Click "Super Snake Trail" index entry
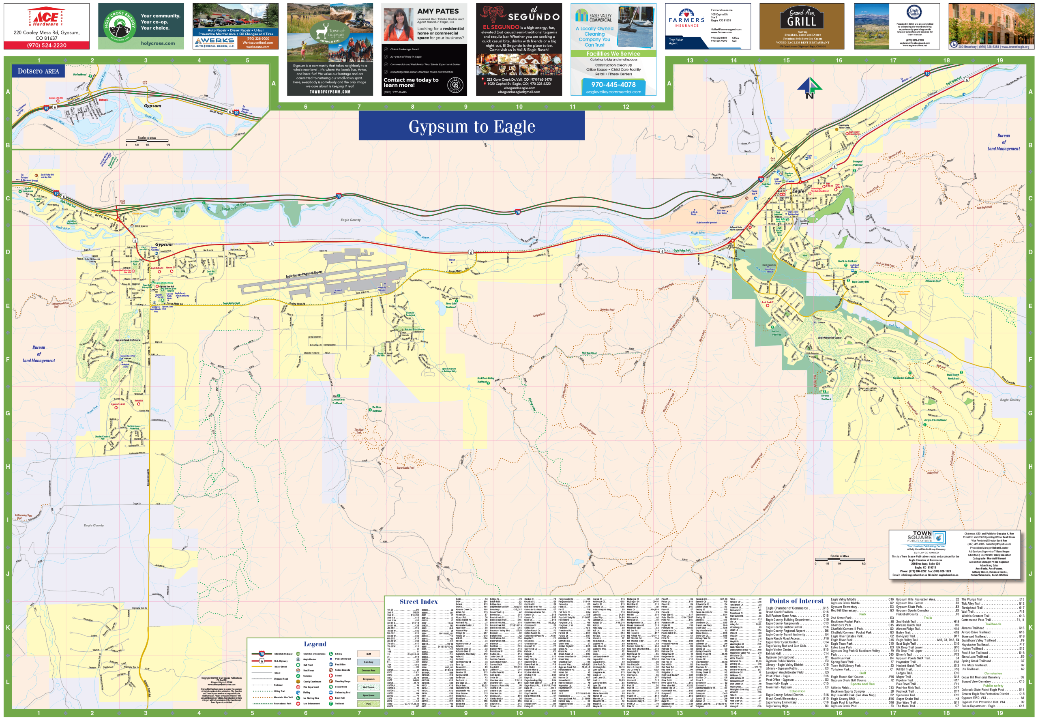This screenshot has height=721, width=1038. click(928, 699)
